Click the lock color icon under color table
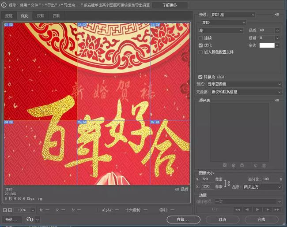Viewport: 287px width, 227px height. click(242, 165)
